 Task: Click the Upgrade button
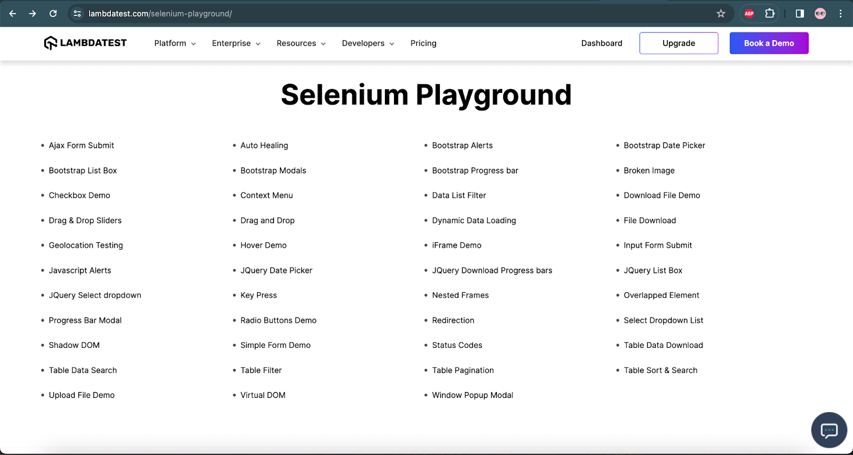coord(679,43)
